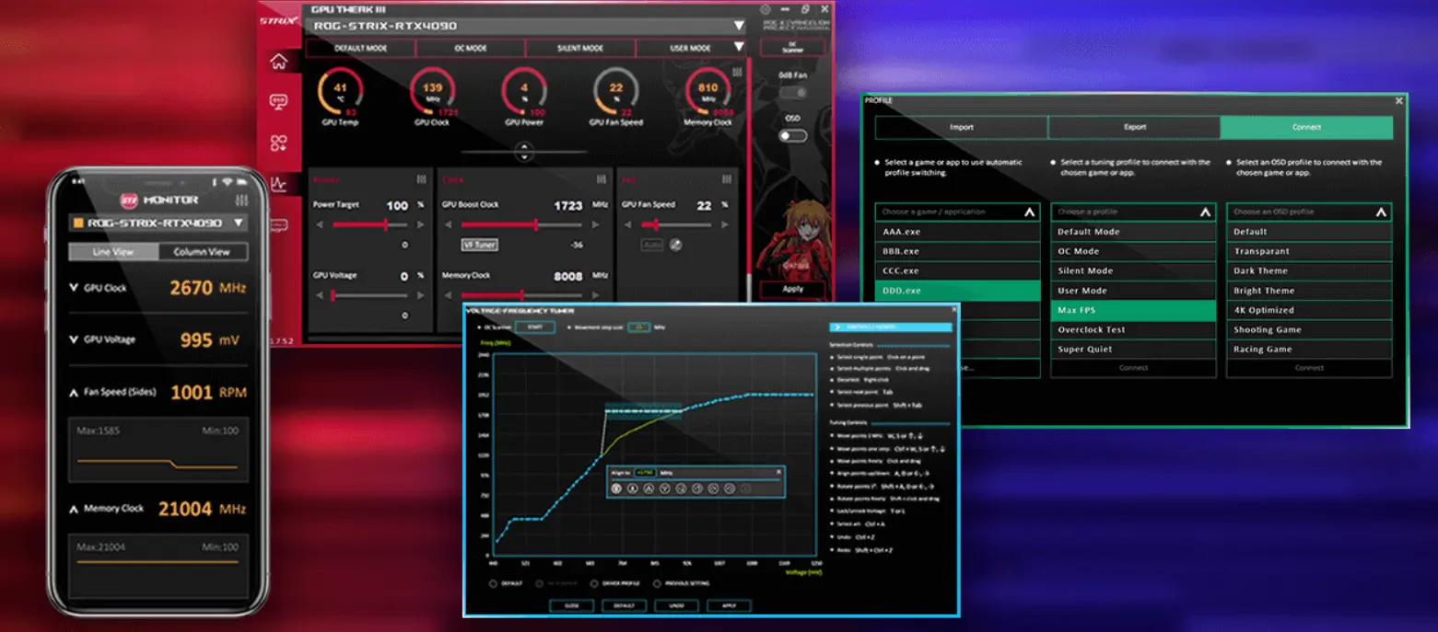Collapse the gauges with up-down expander

(x=524, y=151)
